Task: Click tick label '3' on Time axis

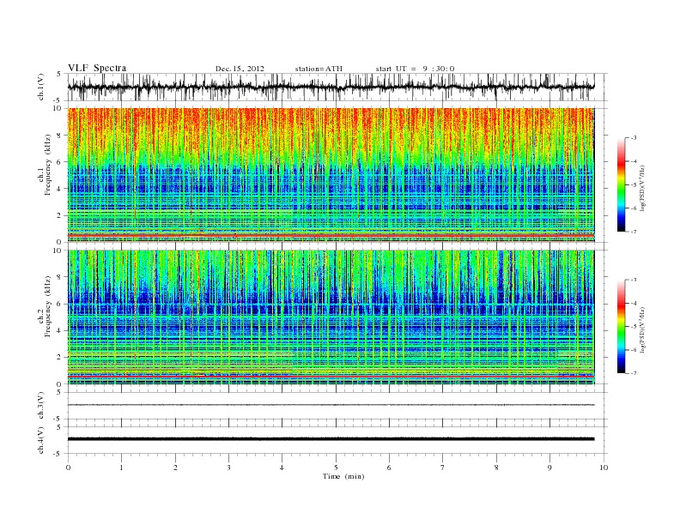Action: coord(228,468)
